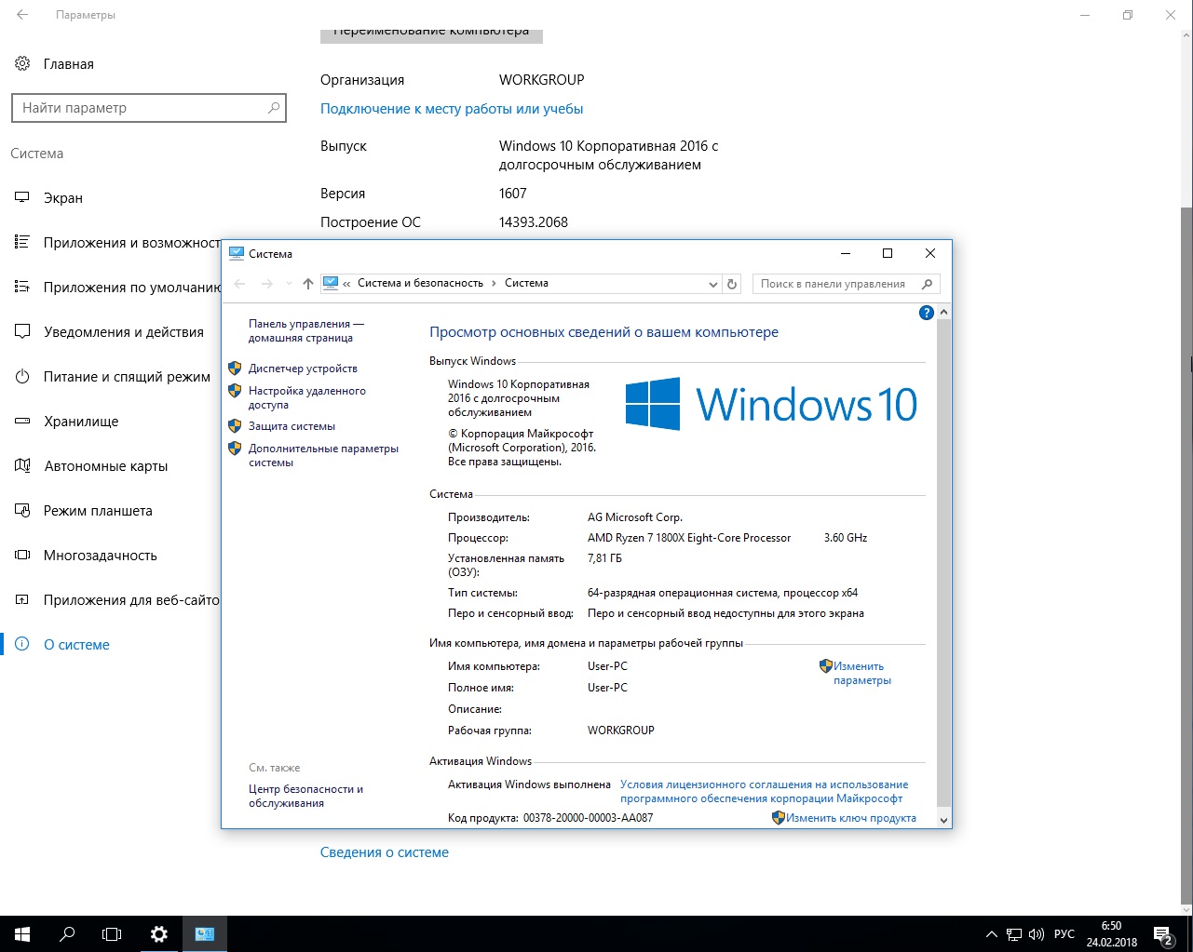Click the search magnifier in the control panel
Viewport: 1193px width, 952px height.
927,284
